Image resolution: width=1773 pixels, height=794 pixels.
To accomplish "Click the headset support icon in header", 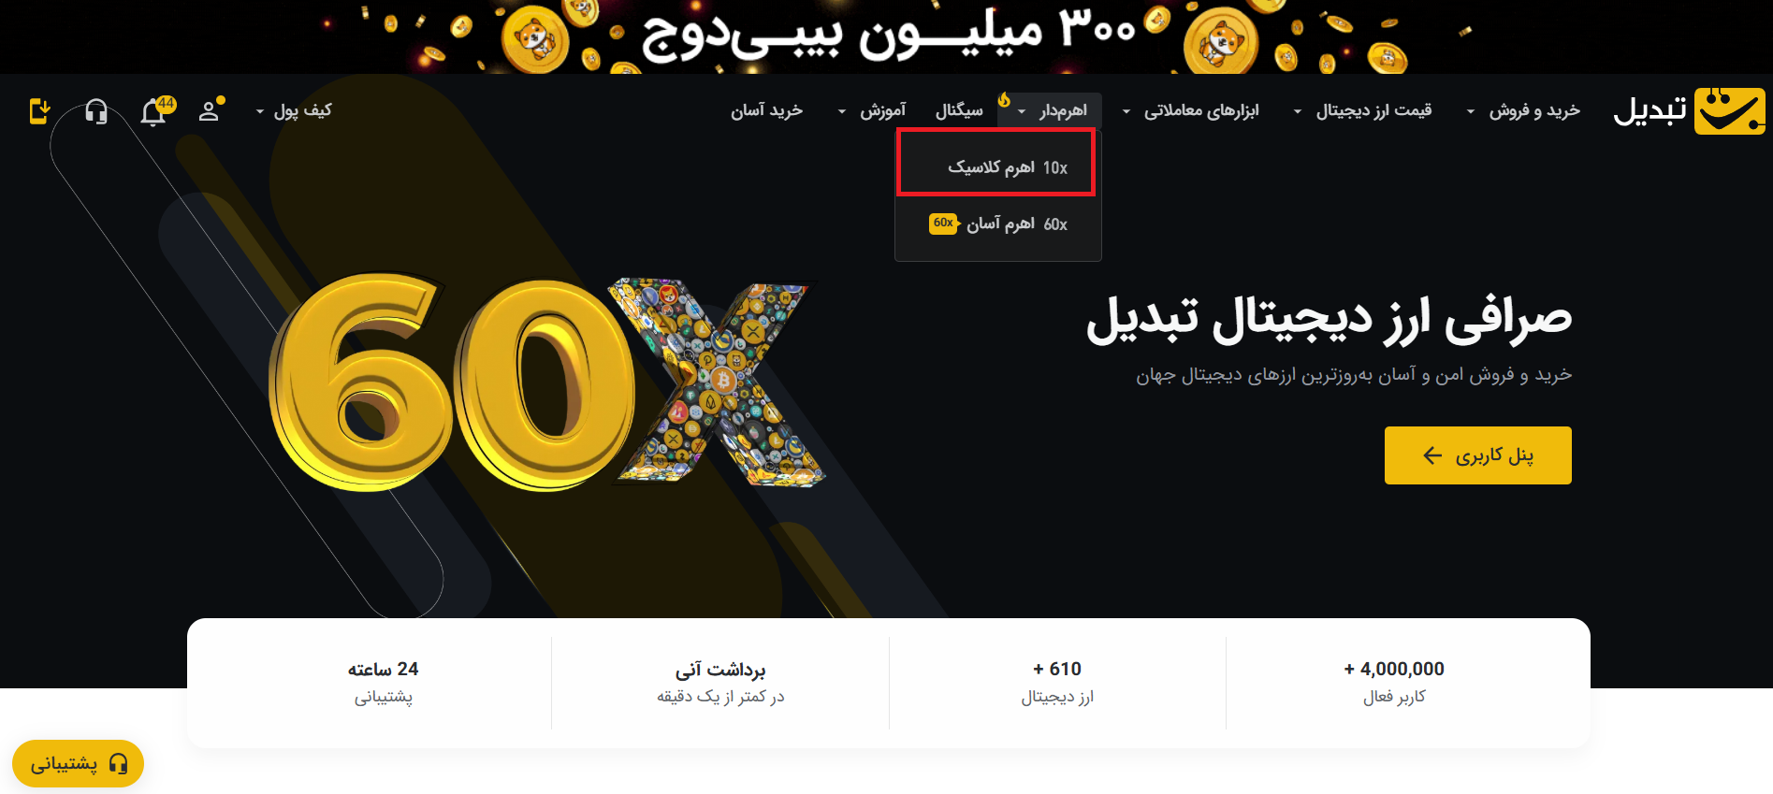I will (x=96, y=112).
